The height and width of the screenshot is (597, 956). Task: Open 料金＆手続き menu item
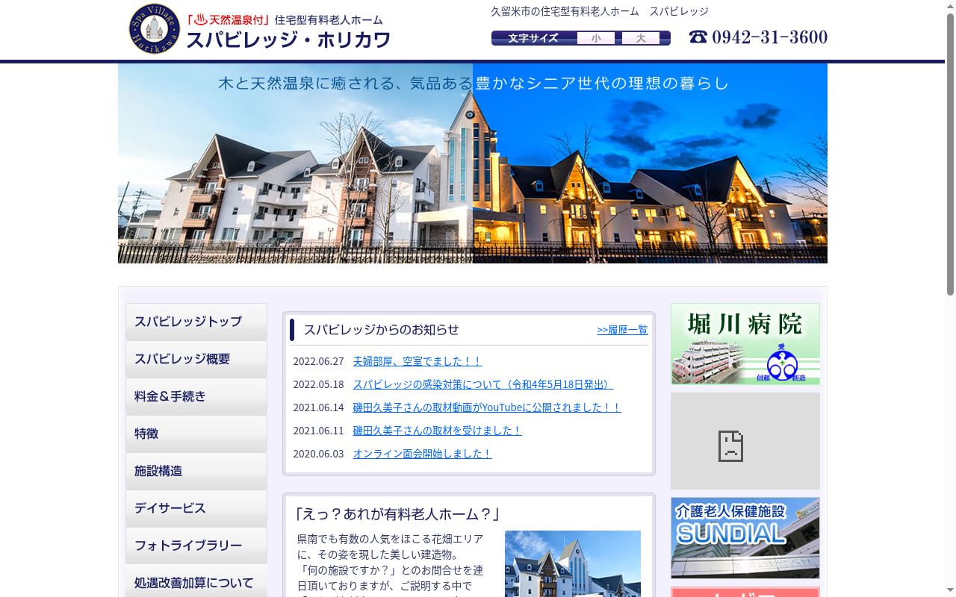coord(196,396)
